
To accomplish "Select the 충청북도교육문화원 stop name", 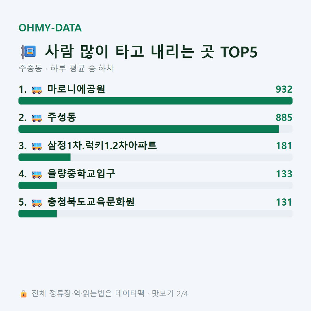I will click(x=91, y=202).
